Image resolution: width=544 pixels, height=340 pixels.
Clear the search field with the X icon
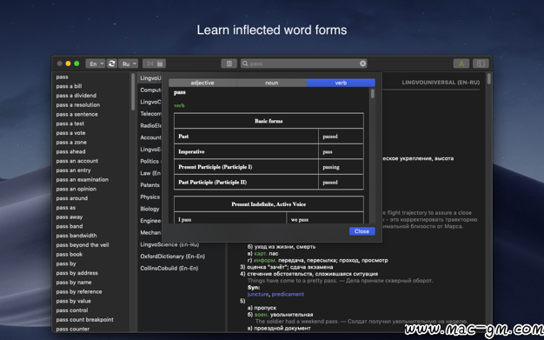(362, 63)
